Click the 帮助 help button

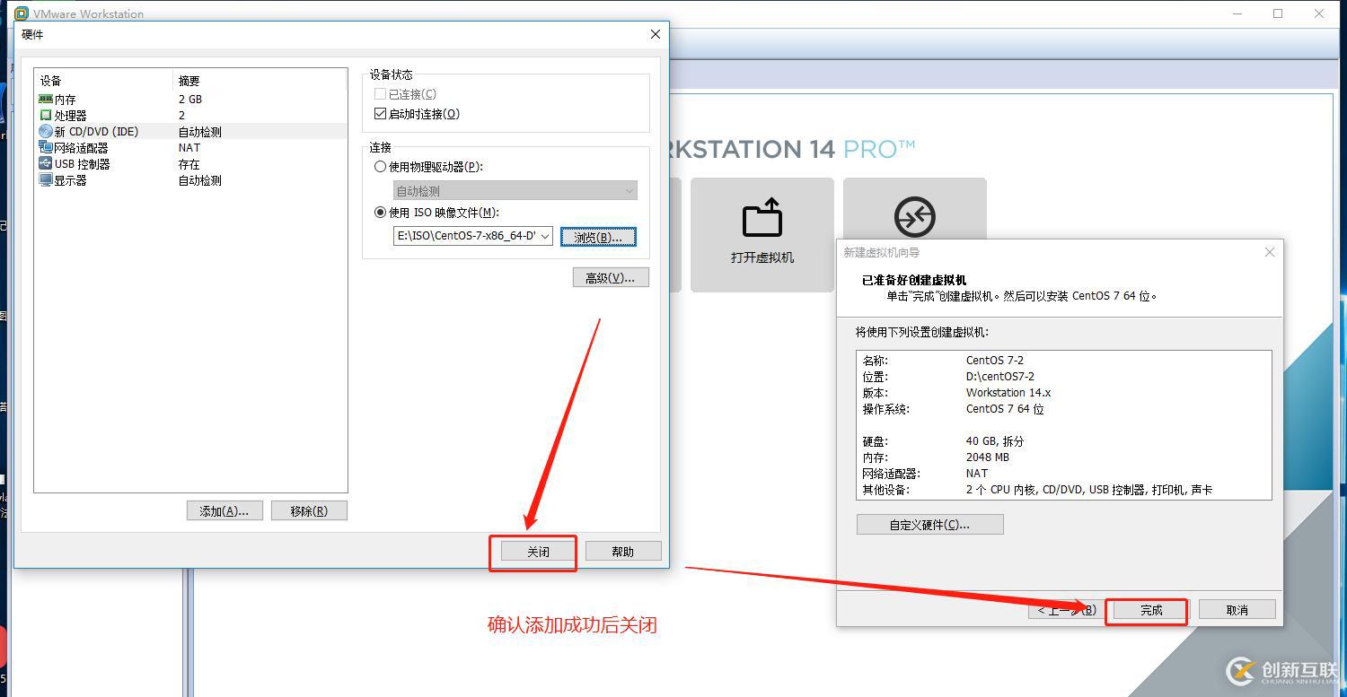[623, 552]
